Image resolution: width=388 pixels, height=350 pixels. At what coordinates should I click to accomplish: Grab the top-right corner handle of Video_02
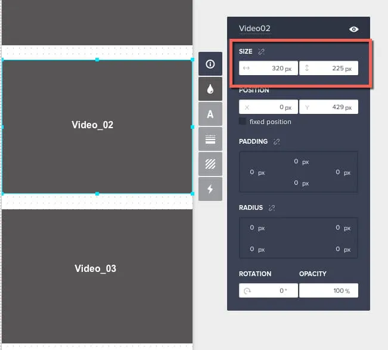[x=193, y=60]
